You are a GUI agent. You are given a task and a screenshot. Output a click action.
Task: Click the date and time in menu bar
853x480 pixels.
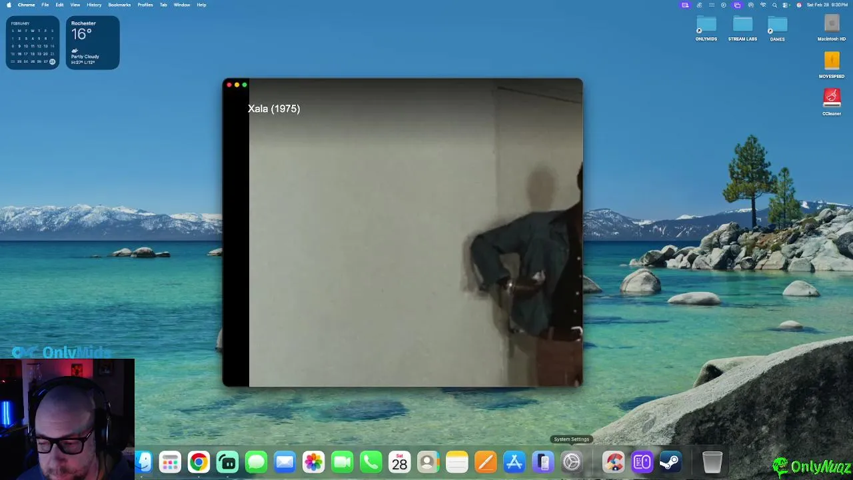point(827,5)
